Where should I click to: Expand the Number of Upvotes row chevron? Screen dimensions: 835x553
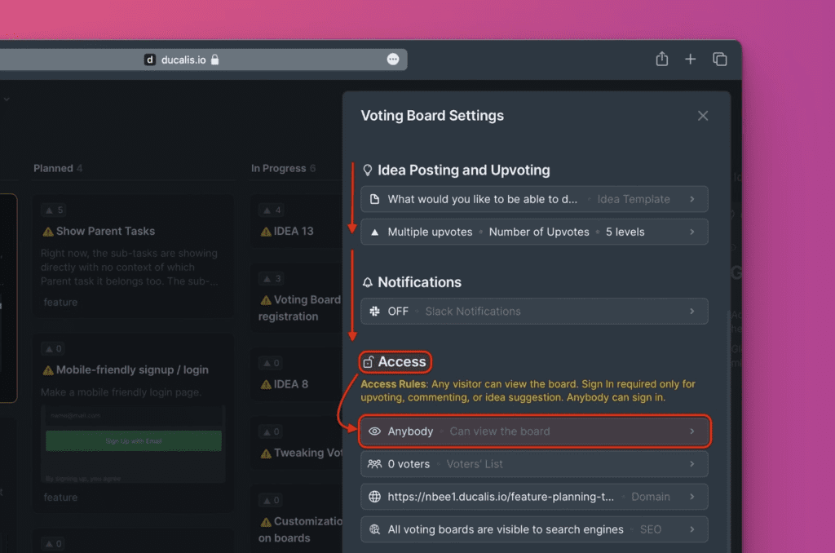(x=692, y=232)
